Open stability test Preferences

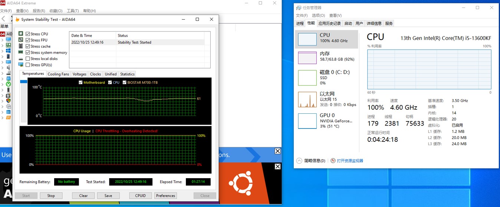click(165, 196)
